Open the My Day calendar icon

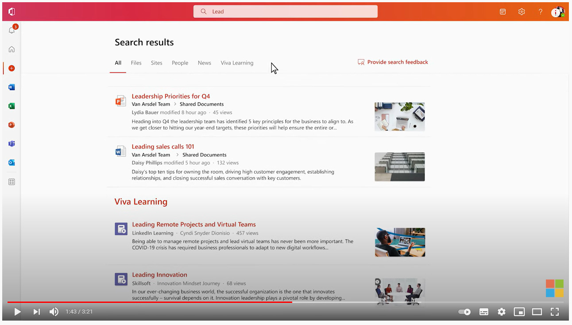[503, 12]
